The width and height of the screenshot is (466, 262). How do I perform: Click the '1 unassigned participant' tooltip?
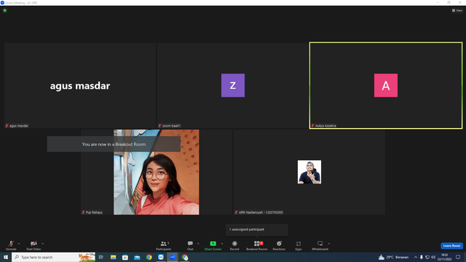257,230
